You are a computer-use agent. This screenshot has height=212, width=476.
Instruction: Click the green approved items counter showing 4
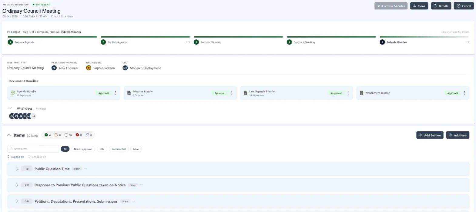48,135
